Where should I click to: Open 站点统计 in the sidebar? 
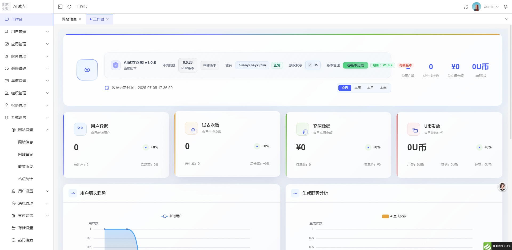26,179
